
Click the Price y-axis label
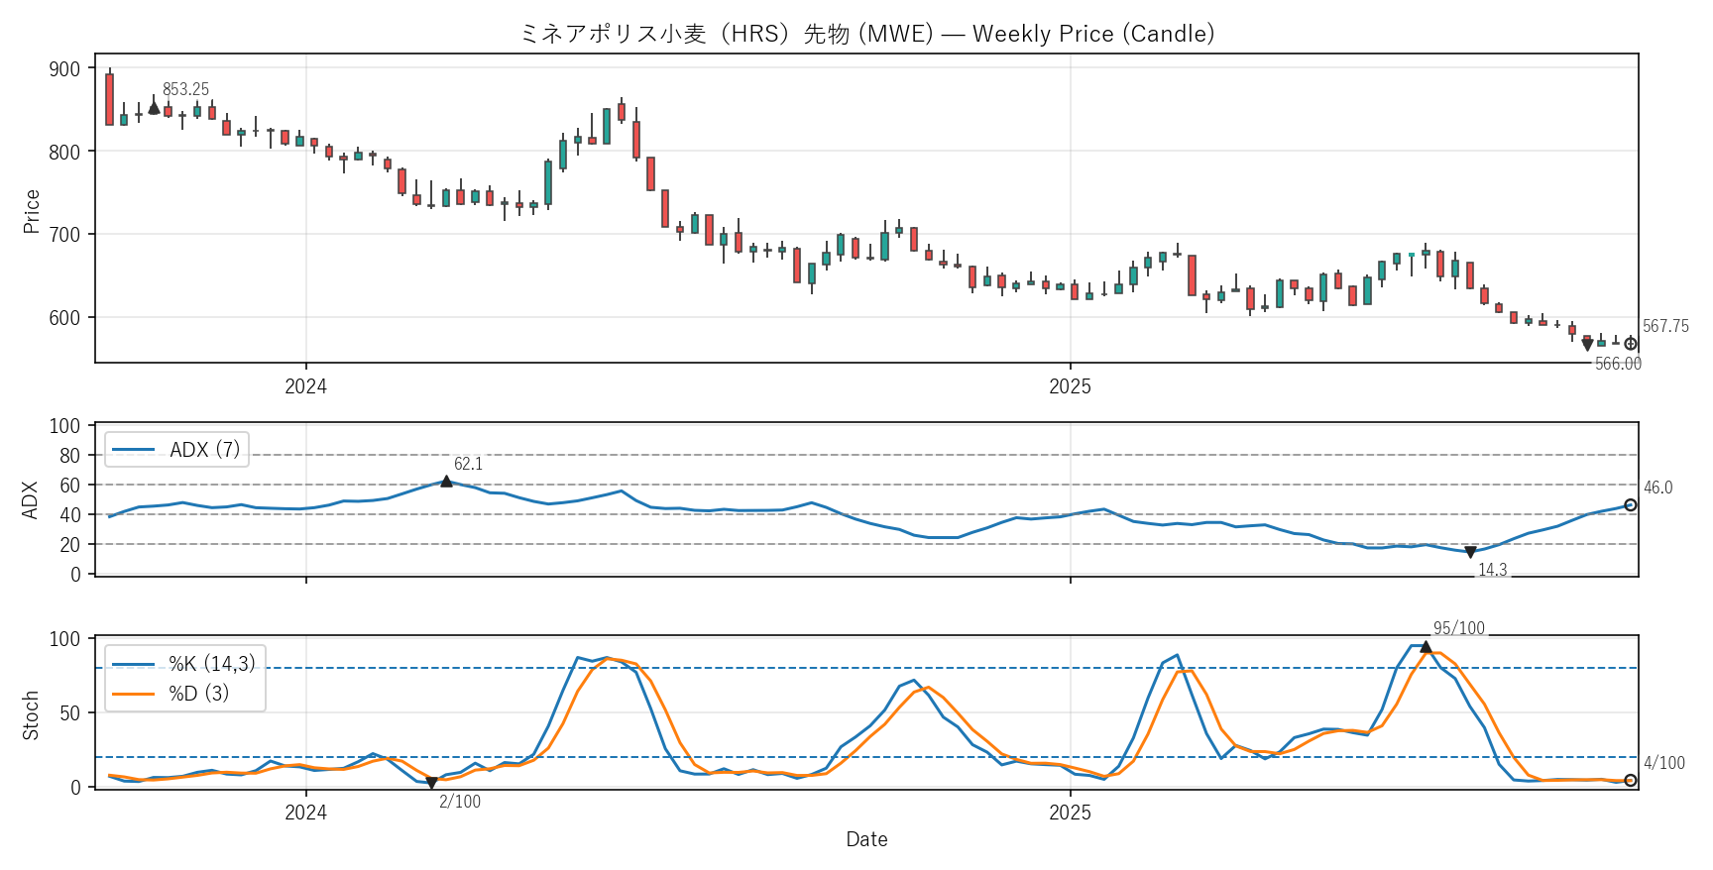32,211
